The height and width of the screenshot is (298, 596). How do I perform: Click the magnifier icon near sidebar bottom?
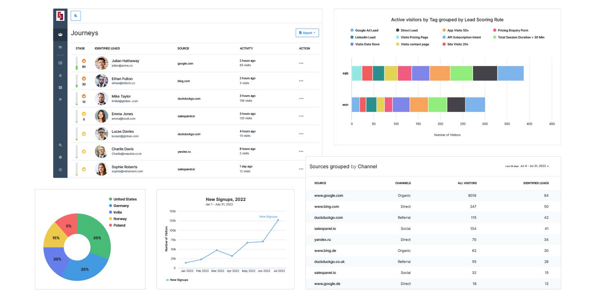60,145
